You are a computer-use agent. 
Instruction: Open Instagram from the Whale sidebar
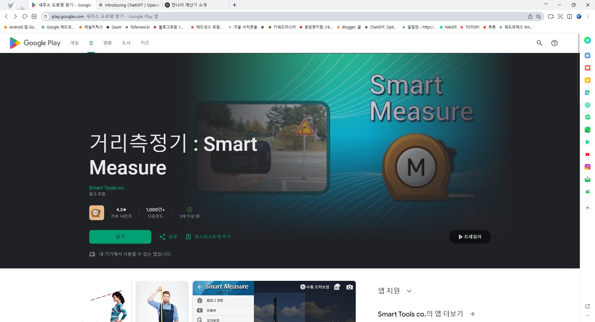click(x=587, y=167)
